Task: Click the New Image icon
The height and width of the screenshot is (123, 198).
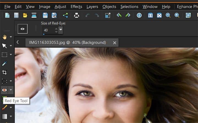Action: click(x=7, y=15)
